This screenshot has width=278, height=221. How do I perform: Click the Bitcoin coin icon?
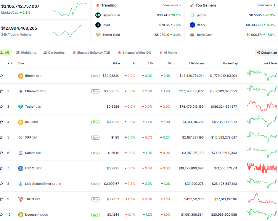click(20, 76)
